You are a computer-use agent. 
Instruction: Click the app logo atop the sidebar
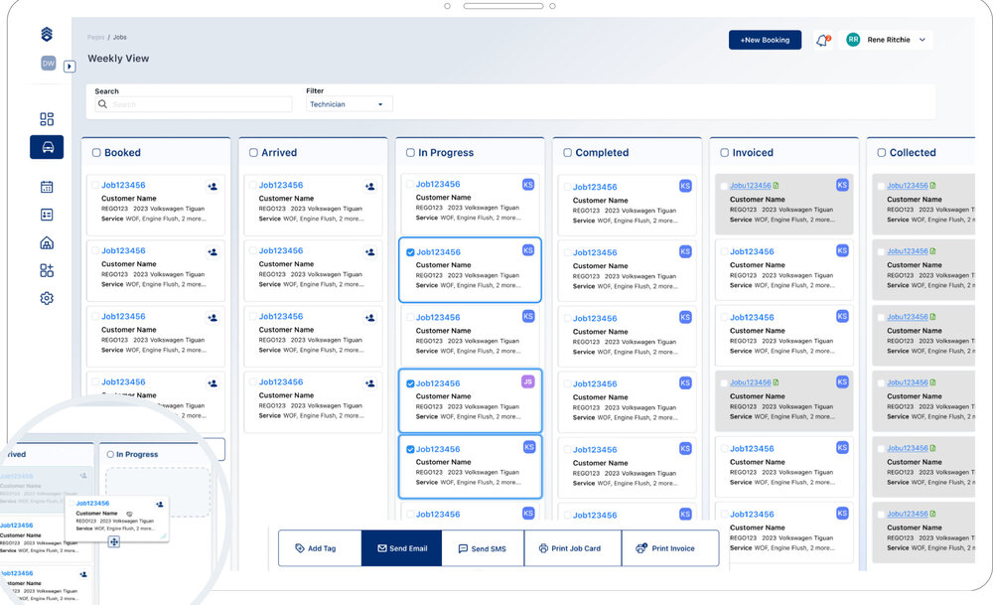(47, 34)
